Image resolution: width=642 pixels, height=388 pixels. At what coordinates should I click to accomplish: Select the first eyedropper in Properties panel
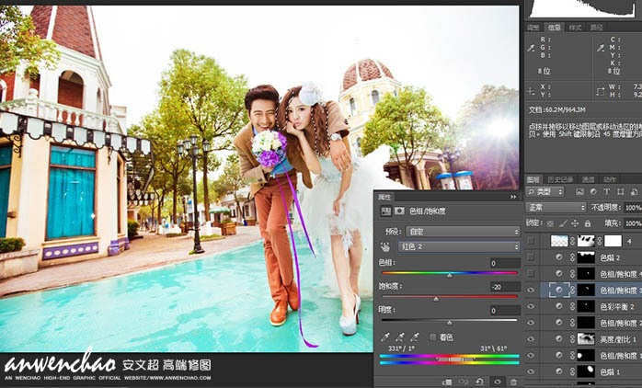384,337
